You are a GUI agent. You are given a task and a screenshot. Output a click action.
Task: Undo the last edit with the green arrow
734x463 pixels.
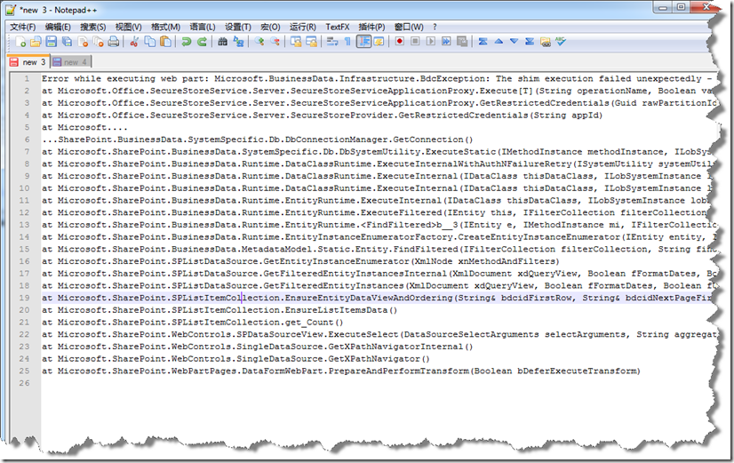click(x=187, y=42)
